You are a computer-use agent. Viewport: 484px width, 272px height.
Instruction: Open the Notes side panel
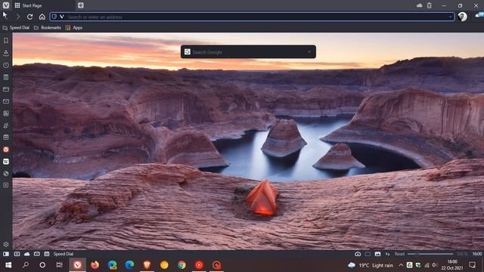pyautogui.click(x=6, y=77)
